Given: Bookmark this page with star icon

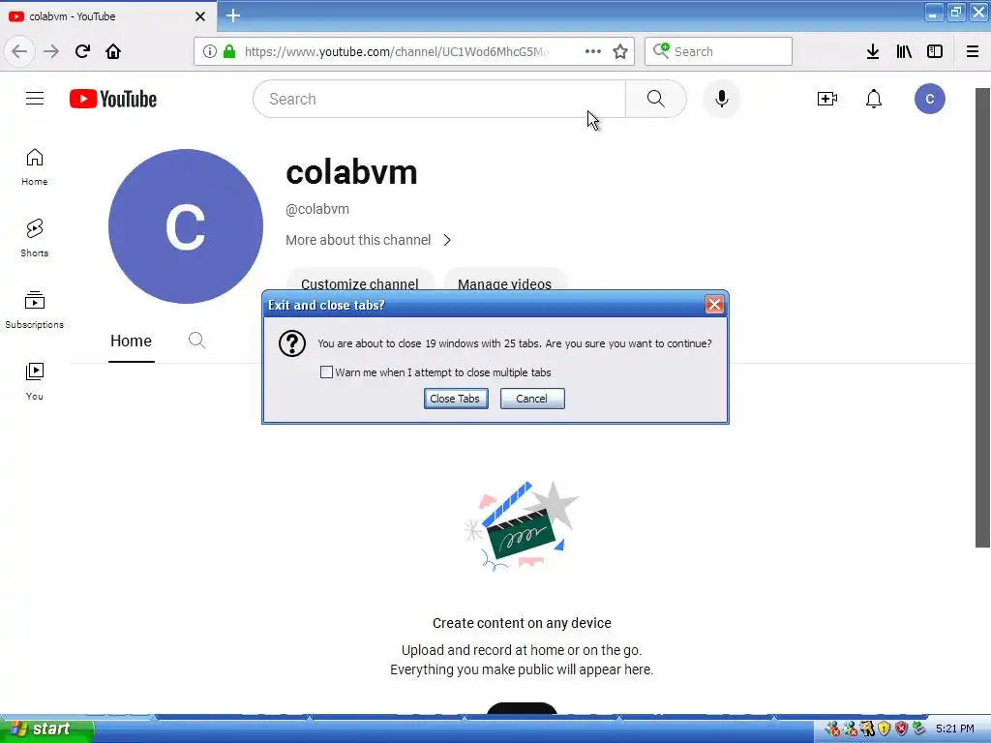Looking at the screenshot, I should click(x=620, y=51).
